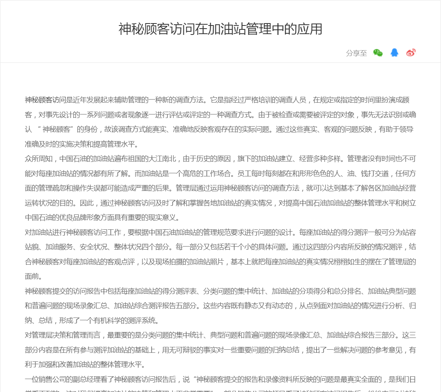441x392 pixels.
Task: Click the line starting 神秘顾客提交的访问报告中
Action: (x=220, y=291)
